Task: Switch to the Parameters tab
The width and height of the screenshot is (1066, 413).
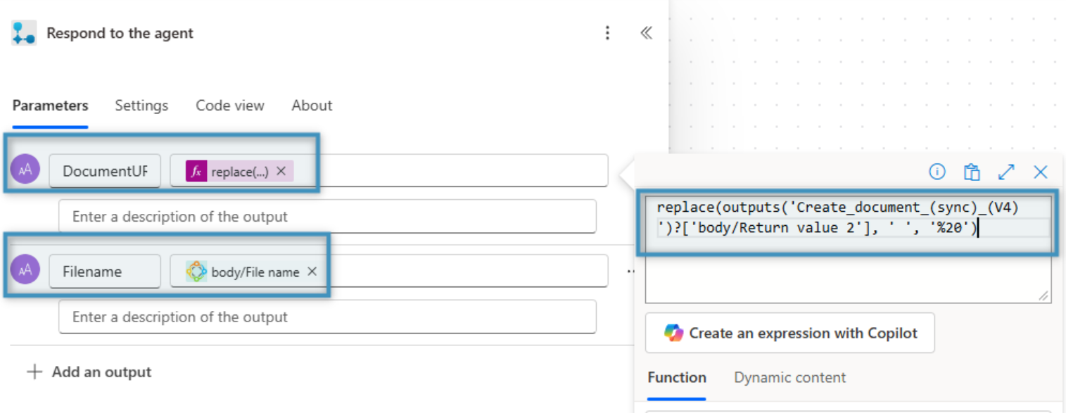Action: pos(50,106)
